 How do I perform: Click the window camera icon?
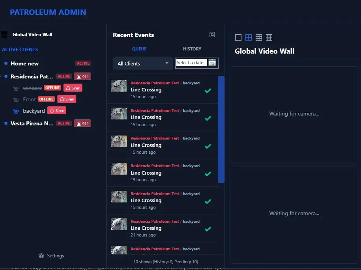click(x=16, y=88)
